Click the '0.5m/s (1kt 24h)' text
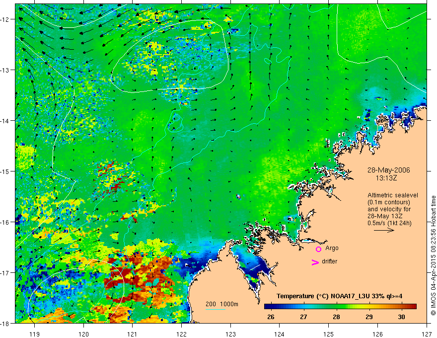The height and width of the screenshot is (338, 437). click(x=389, y=223)
